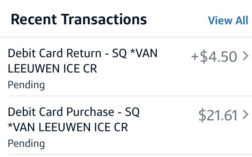Viewport: 252px width, 157px height.
Task: Expand the $21.61 purchase chevron arrow
Action: click(x=245, y=115)
